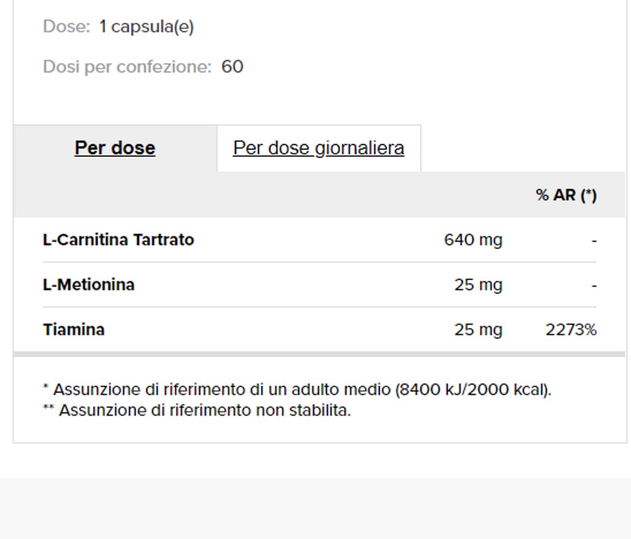The width and height of the screenshot is (631, 539).
Task: Switch to "Per dose giornaliera" tab
Action: click(x=318, y=148)
